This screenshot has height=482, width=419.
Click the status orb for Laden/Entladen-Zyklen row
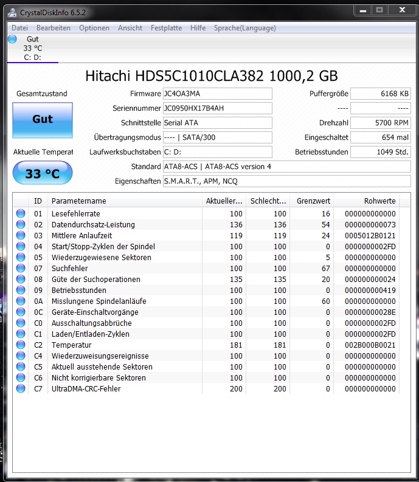pos(21,334)
